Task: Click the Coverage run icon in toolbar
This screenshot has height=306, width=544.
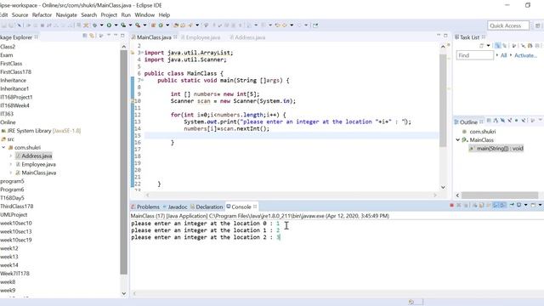Action: click(123, 25)
